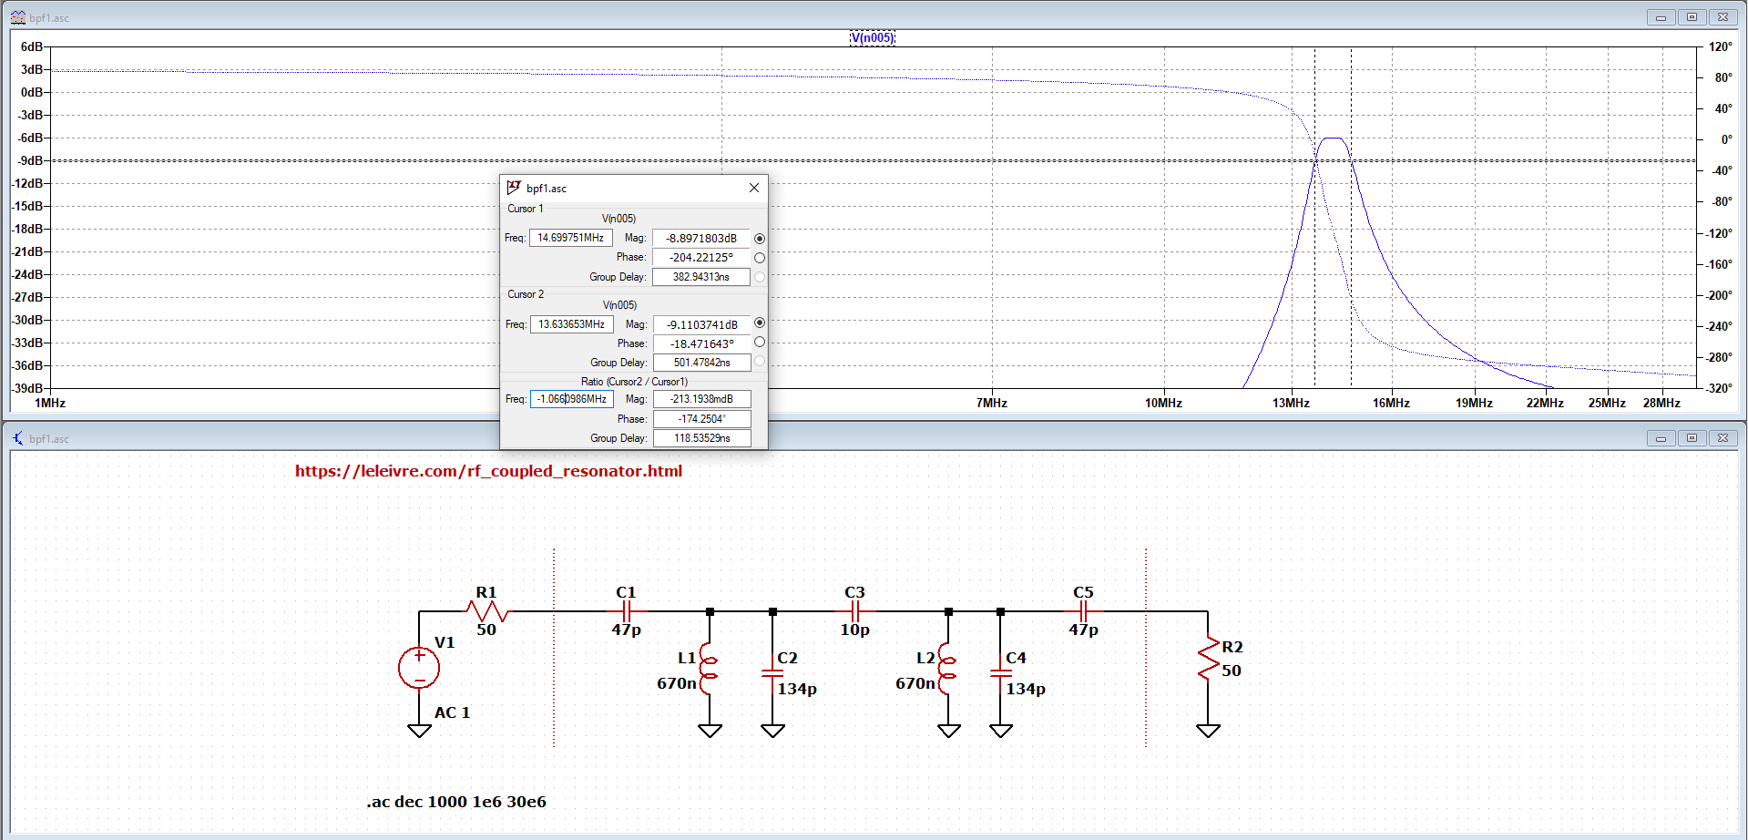
Task: Click the -200° right phase axis label
Action: tap(1719, 295)
